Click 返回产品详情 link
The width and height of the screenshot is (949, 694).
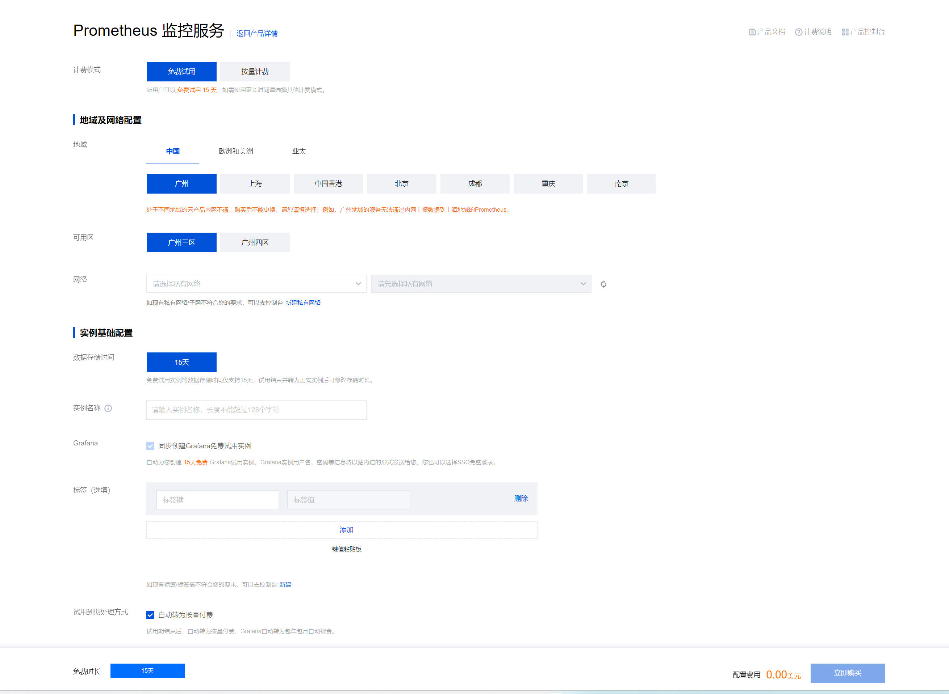point(257,34)
